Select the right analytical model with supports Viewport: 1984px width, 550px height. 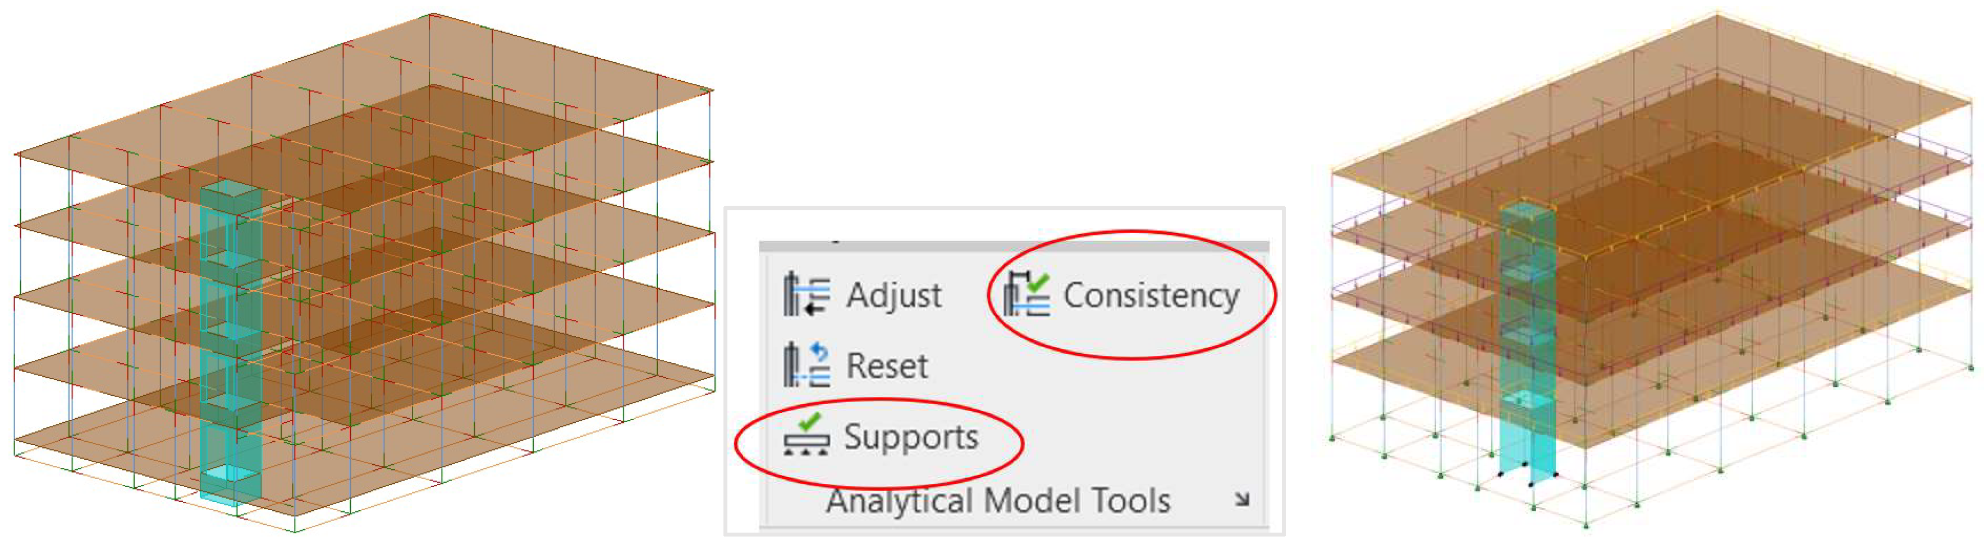pos(1652,269)
